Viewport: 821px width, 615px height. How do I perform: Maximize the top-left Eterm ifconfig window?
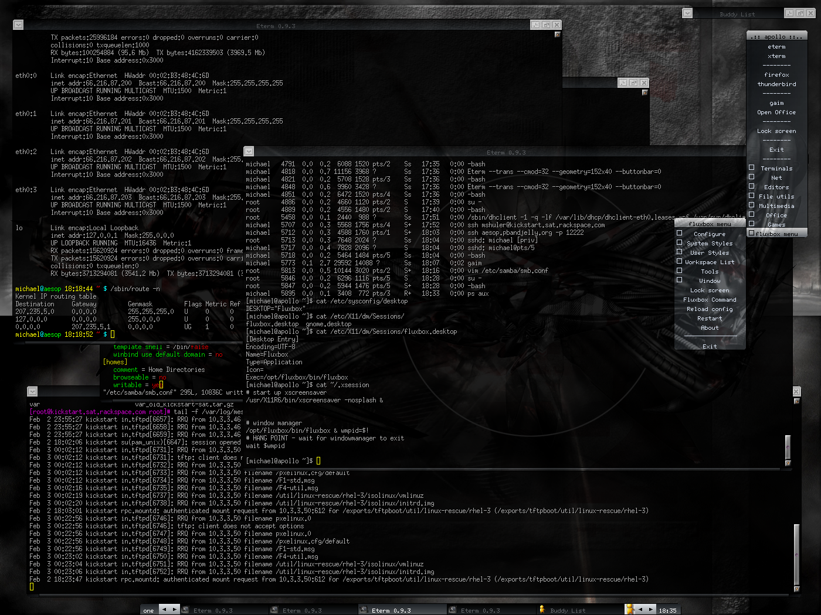coord(546,25)
